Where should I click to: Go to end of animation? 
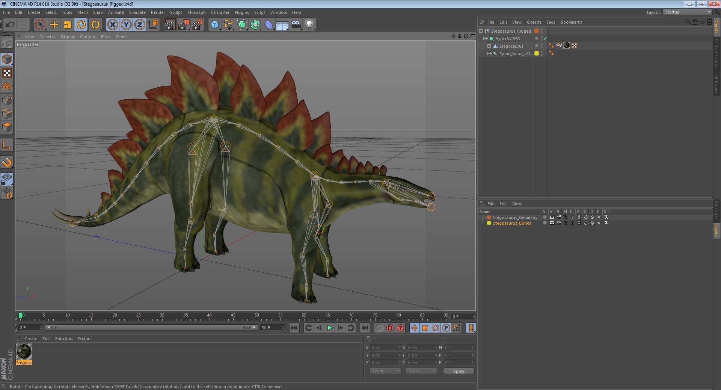pyautogui.click(x=365, y=328)
